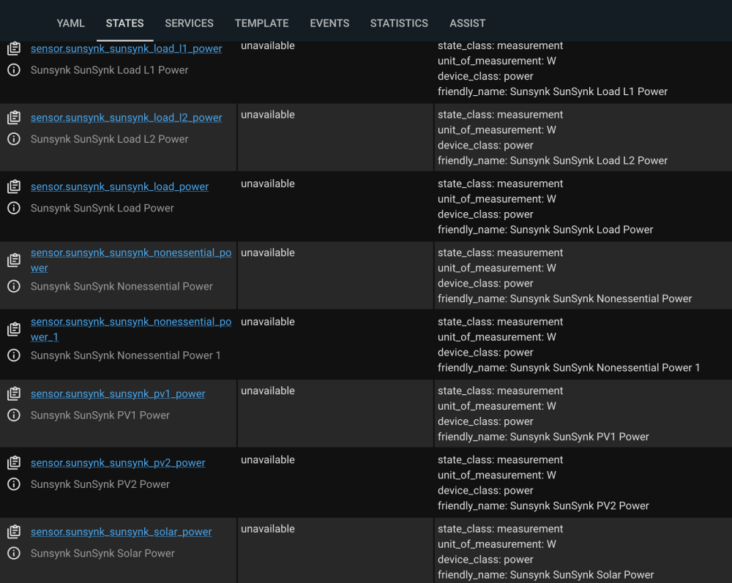Click the 'Sunsynk SunSynk PV1 Power' name text

tap(100, 415)
